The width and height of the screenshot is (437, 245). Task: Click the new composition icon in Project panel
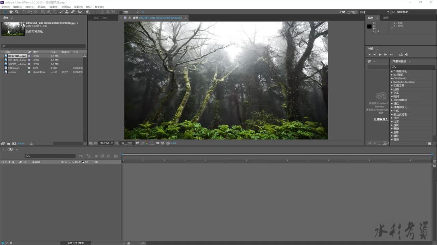tap(14, 144)
